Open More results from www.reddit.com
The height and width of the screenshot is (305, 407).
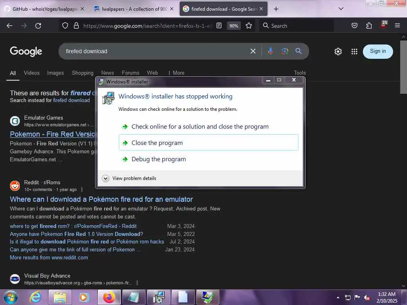[x=49, y=257]
